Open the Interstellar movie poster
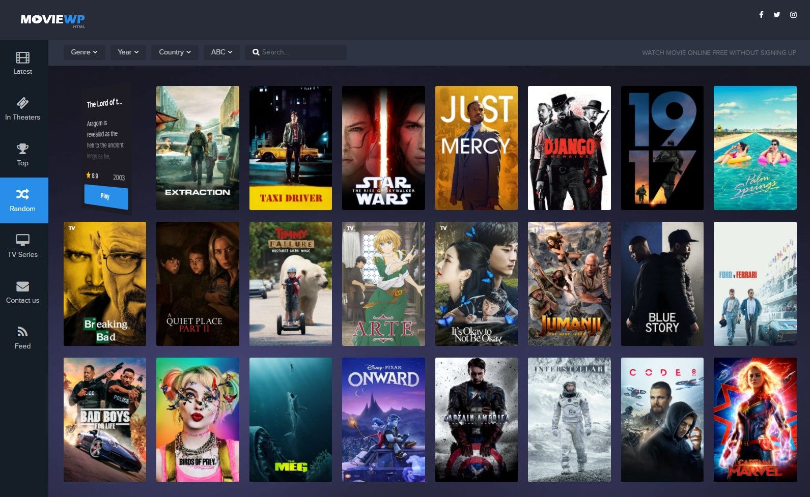This screenshot has height=497, width=810. pyautogui.click(x=569, y=420)
